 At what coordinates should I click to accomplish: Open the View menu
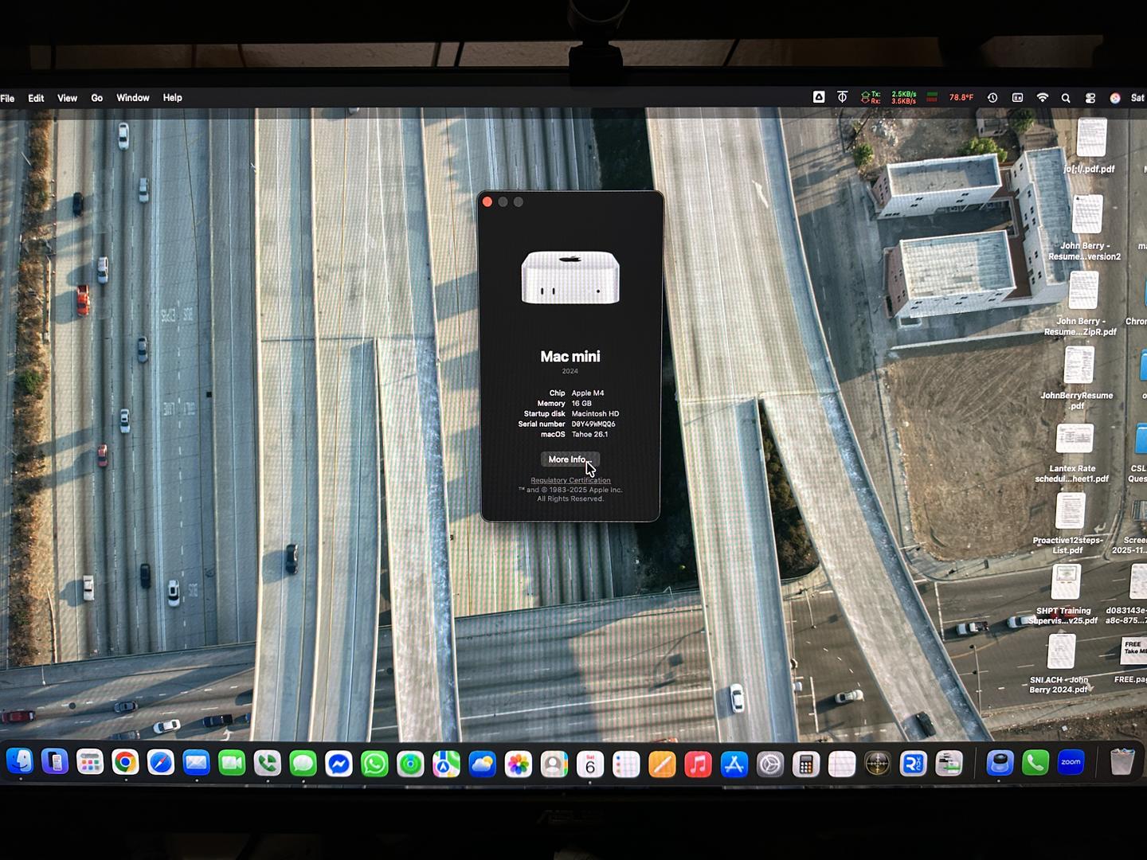click(67, 98)
